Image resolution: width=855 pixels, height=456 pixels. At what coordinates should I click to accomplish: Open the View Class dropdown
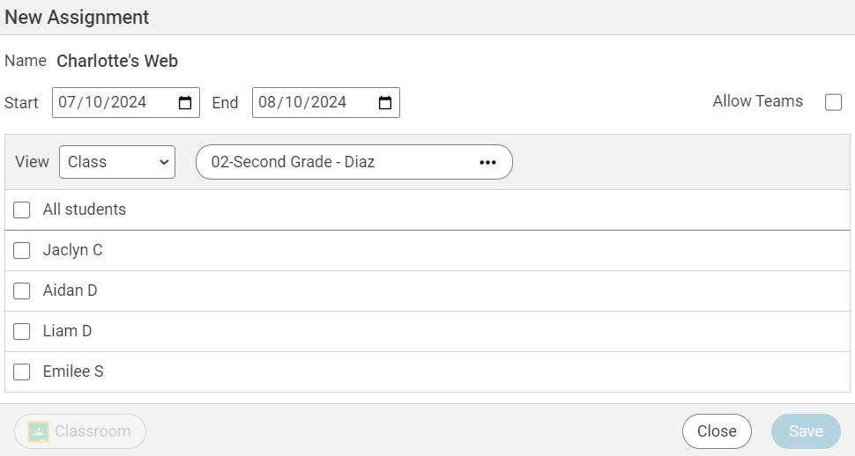tap(117, 162)
